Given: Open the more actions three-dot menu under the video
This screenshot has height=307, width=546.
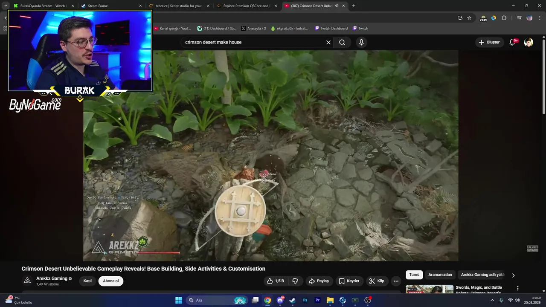Looking at the screenshot, I should (x=396, y=281).
